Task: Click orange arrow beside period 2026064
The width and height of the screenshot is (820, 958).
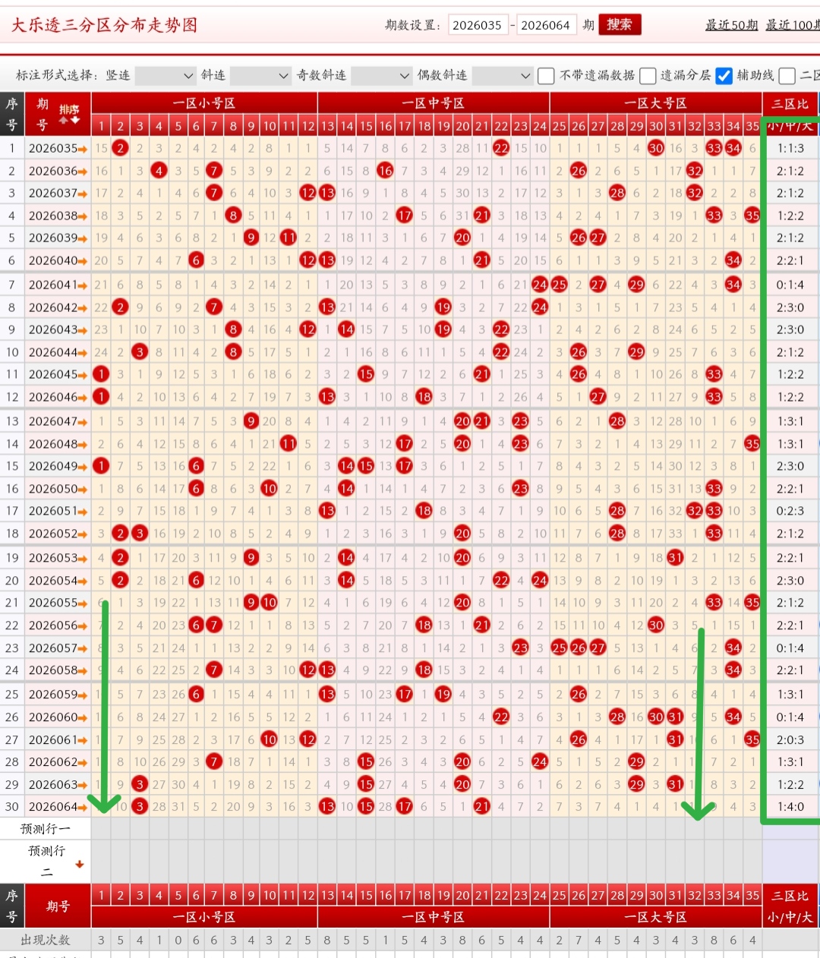Action: 83,807
